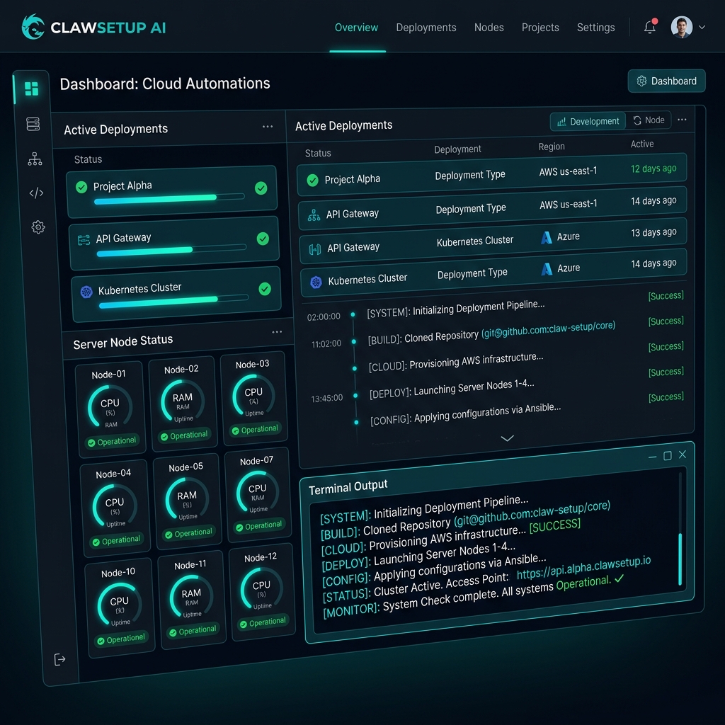Open the network hierarchy sidebar icon

tap(35, 159)
